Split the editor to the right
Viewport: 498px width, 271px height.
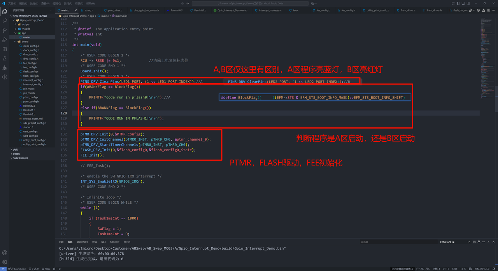tap(488, 11)
